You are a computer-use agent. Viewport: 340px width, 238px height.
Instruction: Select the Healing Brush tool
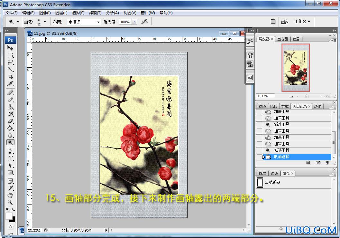click(10, 92)
